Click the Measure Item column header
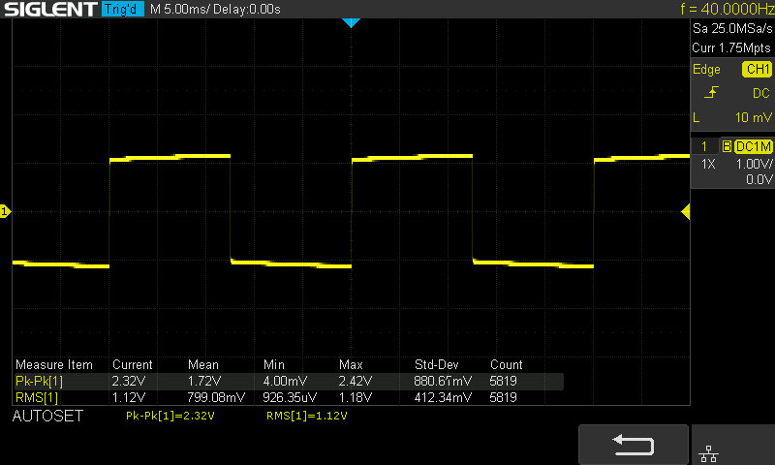 (54, 364)
